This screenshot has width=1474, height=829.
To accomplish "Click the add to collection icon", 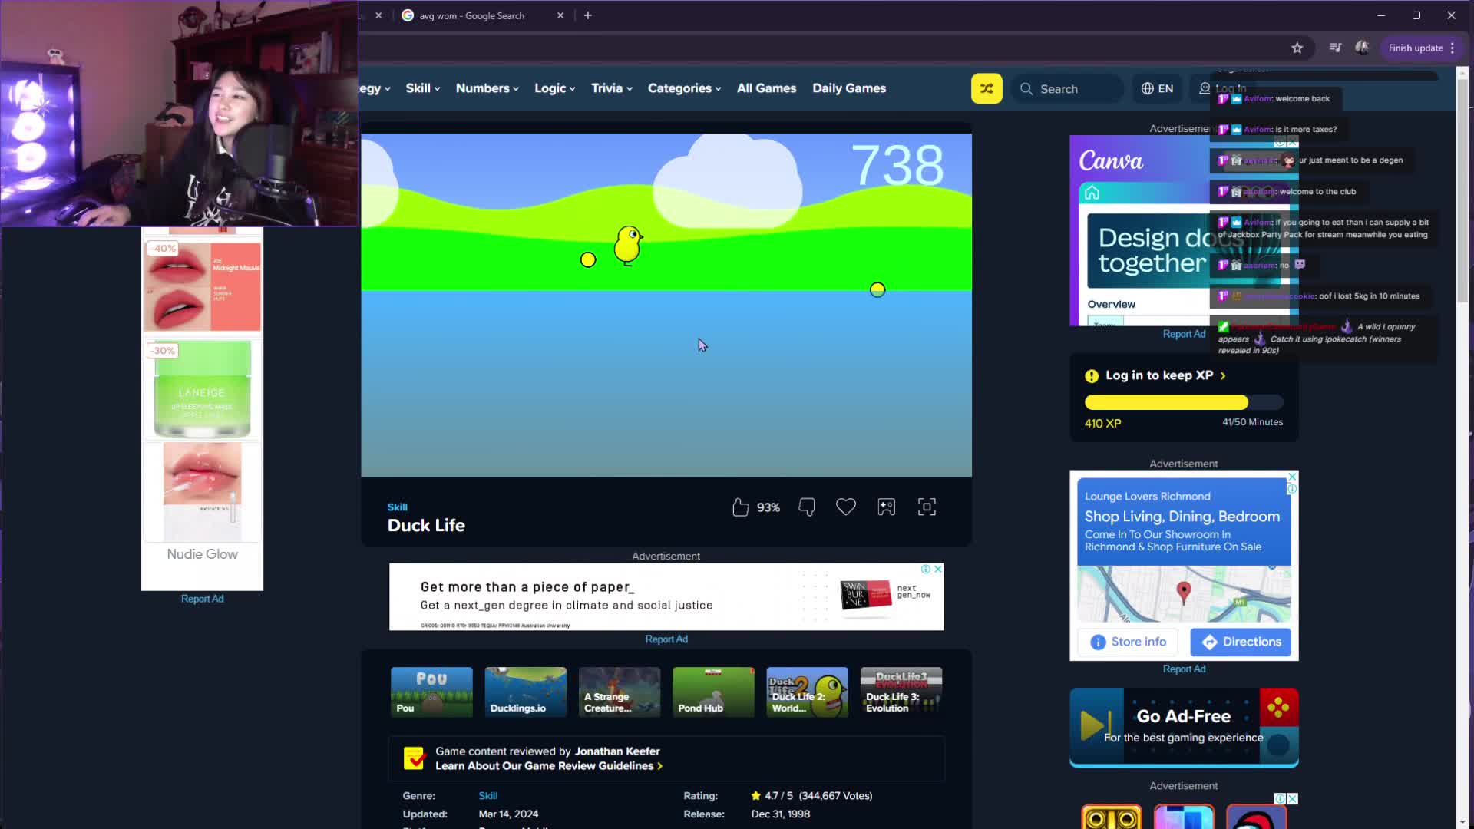I will click(x=887, y=507).
